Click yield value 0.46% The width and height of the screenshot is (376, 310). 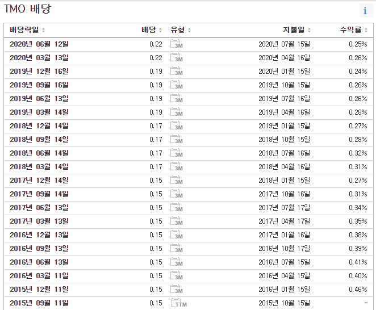pyautogui.click(x=358, y=290)
